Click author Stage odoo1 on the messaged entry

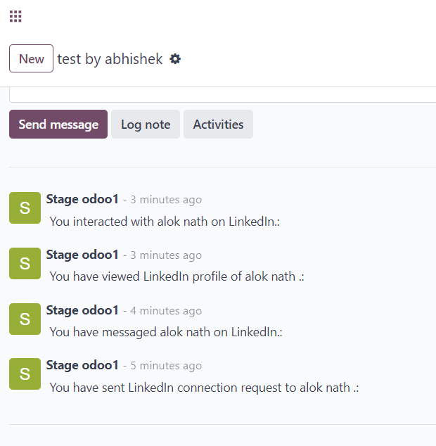(x=82, y=310)
